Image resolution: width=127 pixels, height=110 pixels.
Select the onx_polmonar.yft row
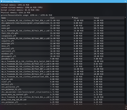pos(63,102)
